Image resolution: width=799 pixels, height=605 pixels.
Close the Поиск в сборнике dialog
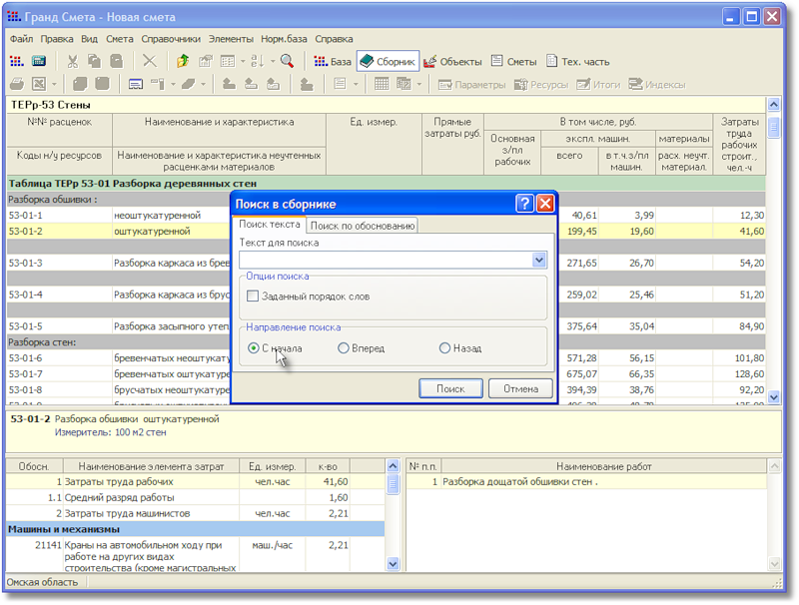(x=545, y=204)
